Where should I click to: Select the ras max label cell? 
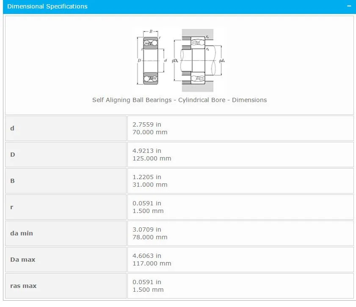66,286
